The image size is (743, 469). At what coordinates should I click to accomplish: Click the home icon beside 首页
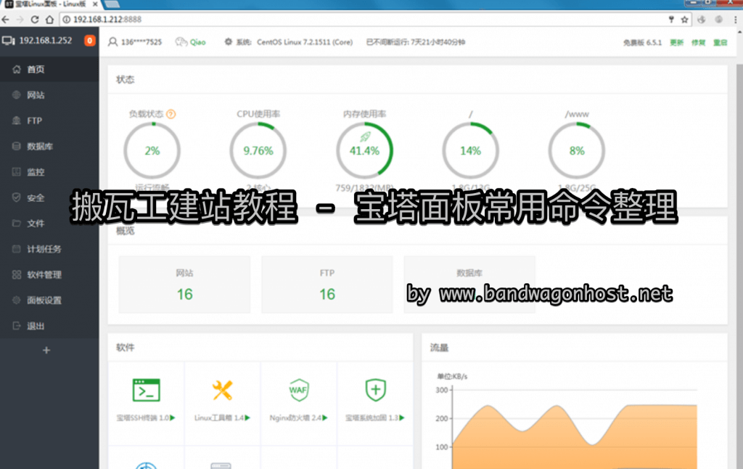tap(17, 69)
